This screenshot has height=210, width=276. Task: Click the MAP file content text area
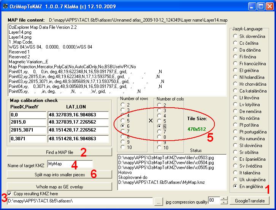(117, 60)
